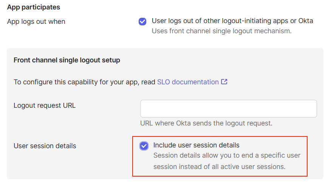Click the 'Front channel single logout setup' heading
This screenshot has height=186, width=331.
click(67, 60)
